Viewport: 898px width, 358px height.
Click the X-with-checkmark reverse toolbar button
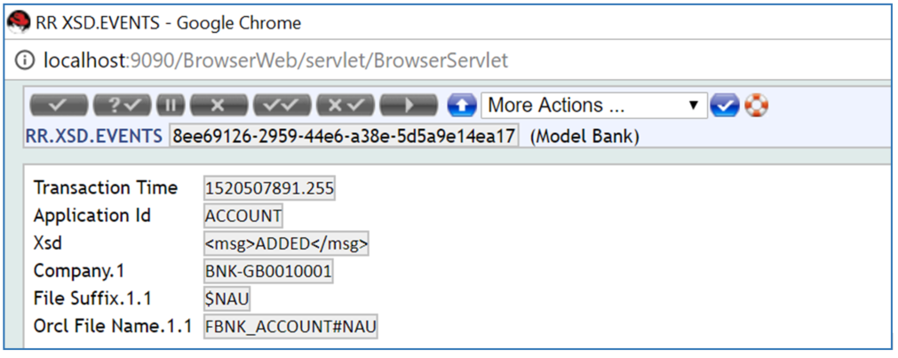coord(345,105)
